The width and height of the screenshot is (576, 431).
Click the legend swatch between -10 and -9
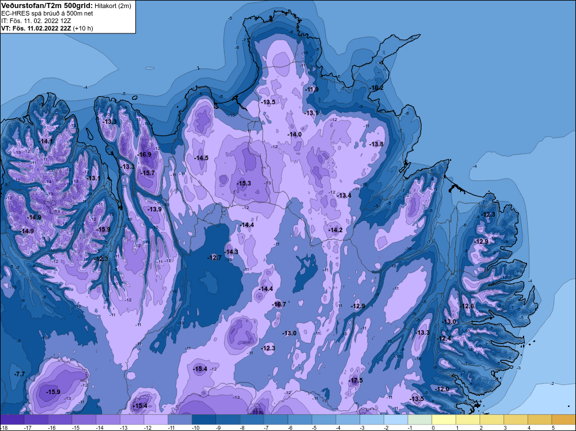204,419
